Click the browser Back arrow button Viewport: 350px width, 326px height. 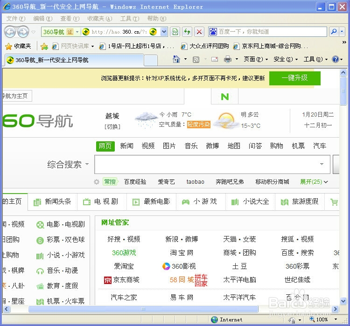click(10, 32)
